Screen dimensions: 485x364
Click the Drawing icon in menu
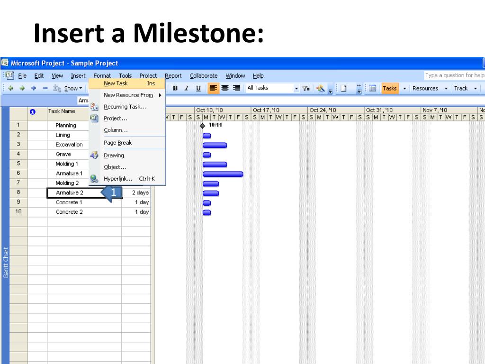94,155
